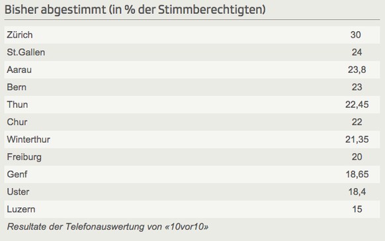Select the Uster row
The image size is (385, 241).
pyautogui.click(x=192, y=192)
